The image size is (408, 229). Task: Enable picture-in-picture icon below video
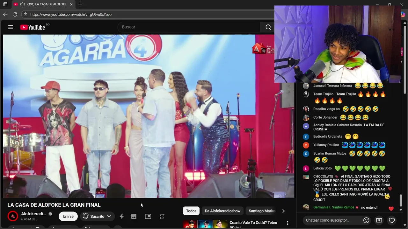tap(148, 216)
